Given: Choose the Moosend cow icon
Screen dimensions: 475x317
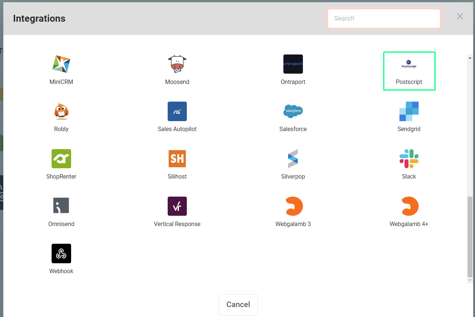Looking at the screenshot, I should click(x=177, y=64).
